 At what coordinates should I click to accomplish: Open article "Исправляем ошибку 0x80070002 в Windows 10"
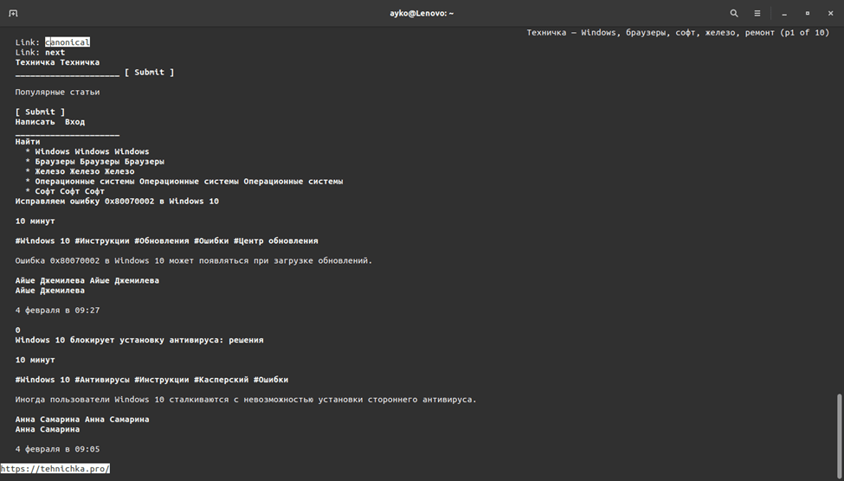117,202
